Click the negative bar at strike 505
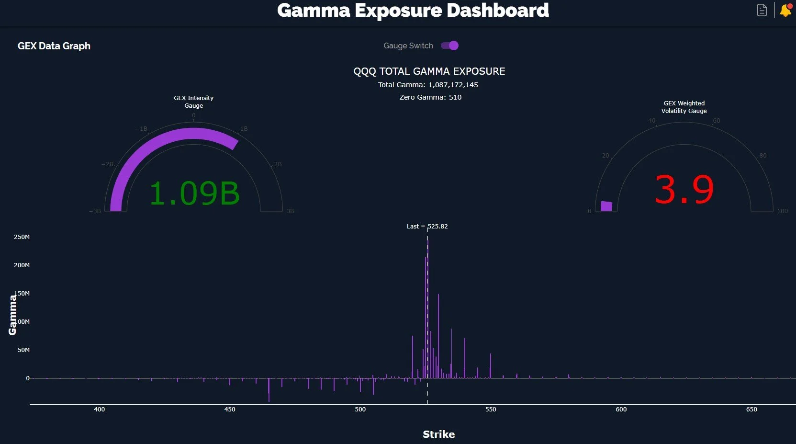Viewport: 796px width, 444px height. pyautogui.click(x=373, y=387)
